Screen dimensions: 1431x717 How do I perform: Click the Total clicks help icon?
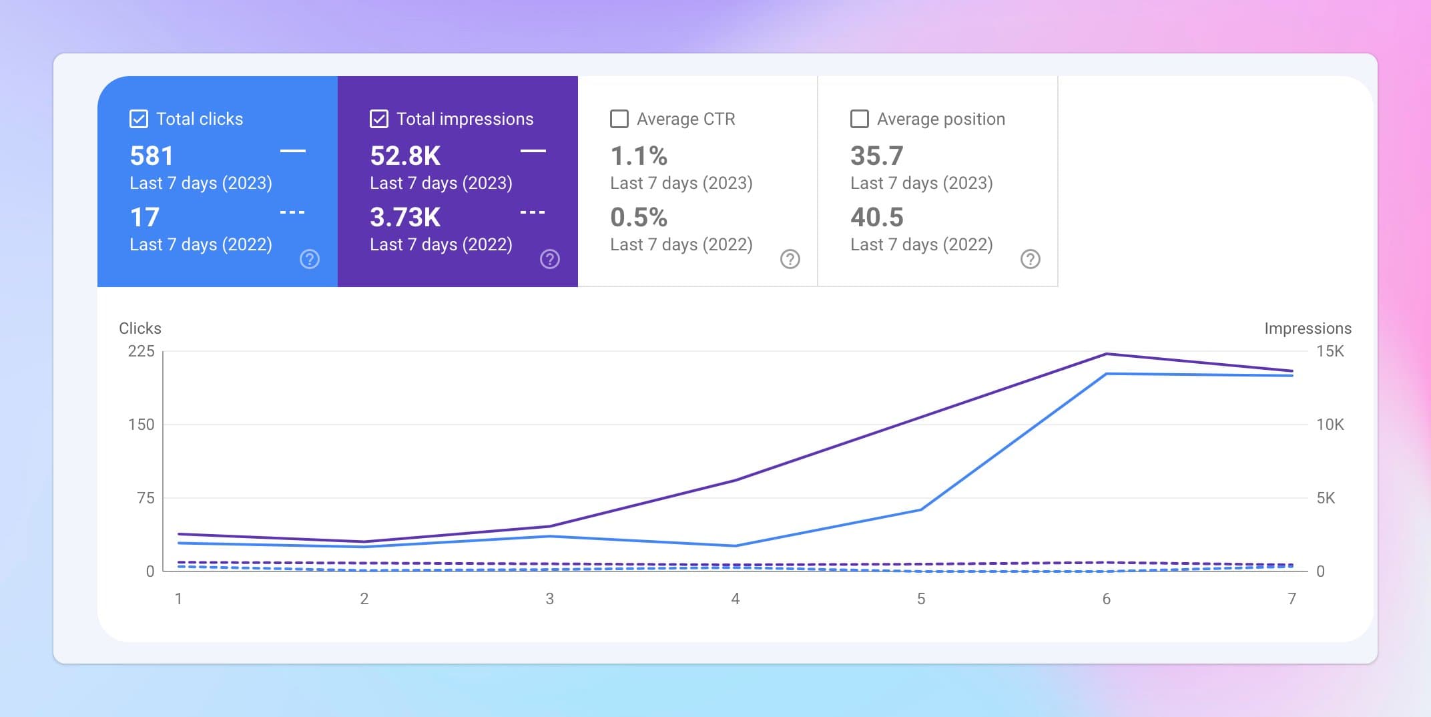[x=309, y=259]
